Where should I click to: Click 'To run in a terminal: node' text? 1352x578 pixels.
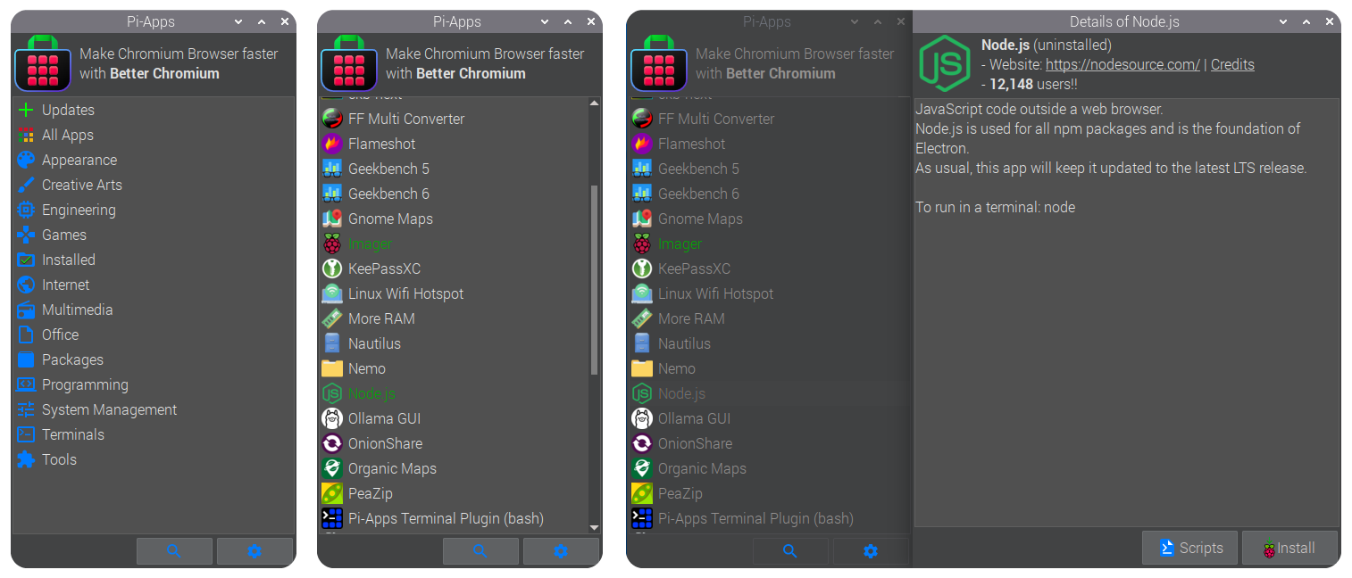(x=995, y=207)
